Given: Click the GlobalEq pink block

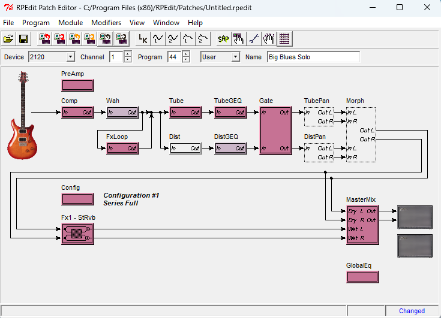Looking at the screenshot, I should tap(362, 277).
